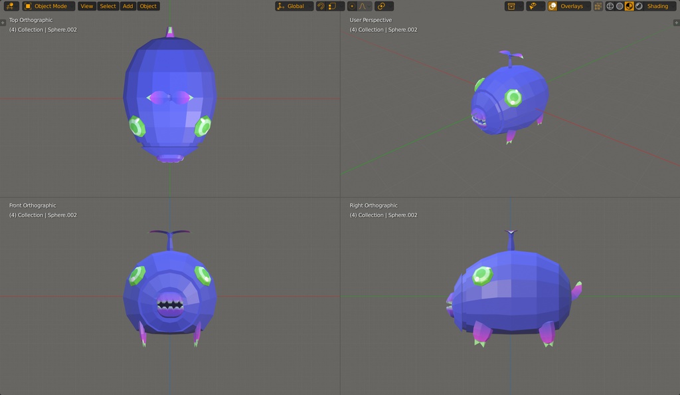This screenshot has width=680, height=395.
Task: Click the Right Orthographic view label
Action: click(x=373, y=205)
